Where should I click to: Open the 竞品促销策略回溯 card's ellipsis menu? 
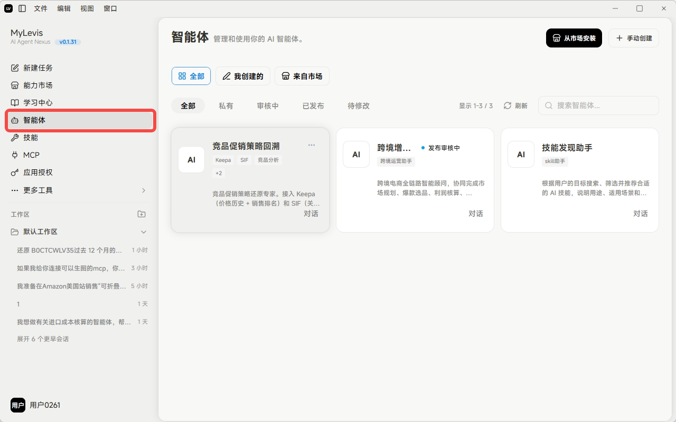tap(312, 145)
